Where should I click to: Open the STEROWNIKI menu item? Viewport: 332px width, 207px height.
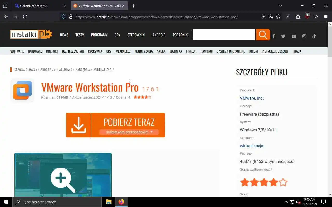point(136,35)
